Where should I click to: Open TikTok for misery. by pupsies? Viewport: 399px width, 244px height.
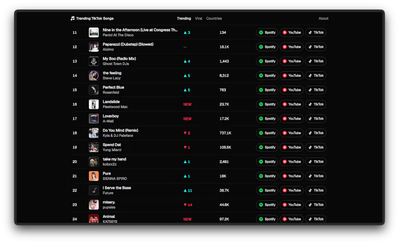tap(316, 205)
